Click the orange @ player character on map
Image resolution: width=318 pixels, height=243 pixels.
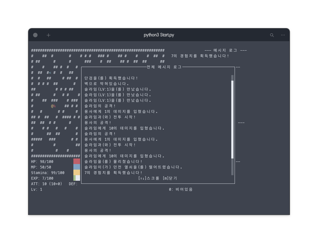(x=52, y=106)
